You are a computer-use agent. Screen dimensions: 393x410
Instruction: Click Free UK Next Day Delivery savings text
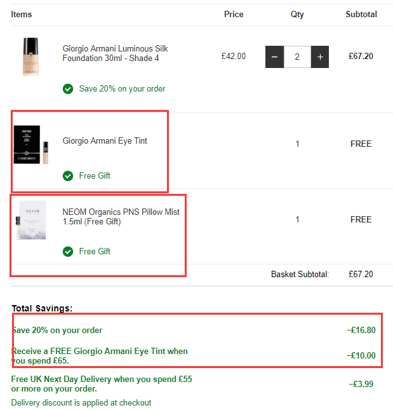coord(102,384)
